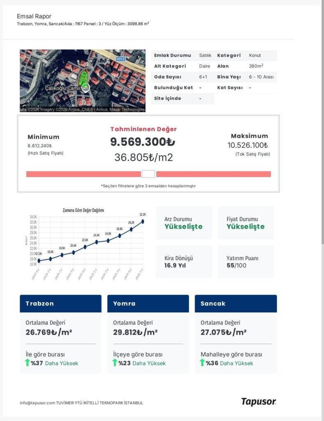This screenshot has width=324, height=421.
Task: Click the D010 road badge on map
Action: pos(120,59)
